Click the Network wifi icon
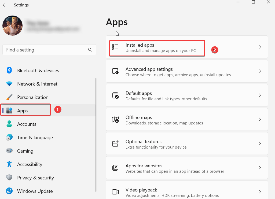This screenshot has height=199, width=275. coord(9,84)
